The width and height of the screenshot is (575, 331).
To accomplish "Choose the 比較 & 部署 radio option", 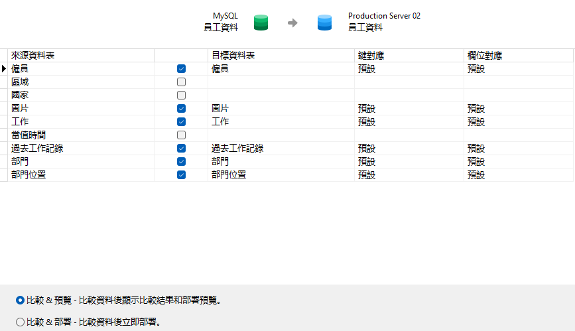I will [20, 322].
